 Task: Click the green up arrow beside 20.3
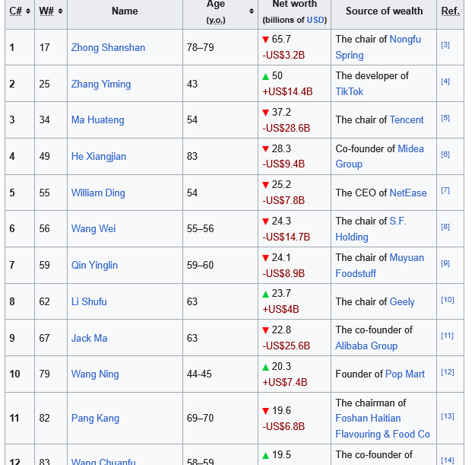266,367
